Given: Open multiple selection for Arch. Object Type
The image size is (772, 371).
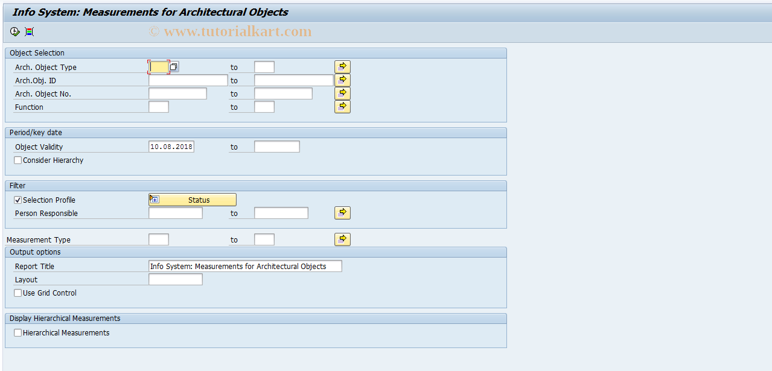Looking at the screenshot, I should point(343,67).
